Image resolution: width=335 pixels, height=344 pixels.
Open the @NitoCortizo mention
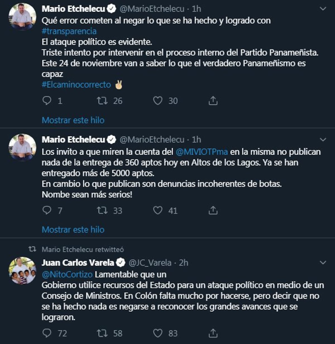point(67,274)
